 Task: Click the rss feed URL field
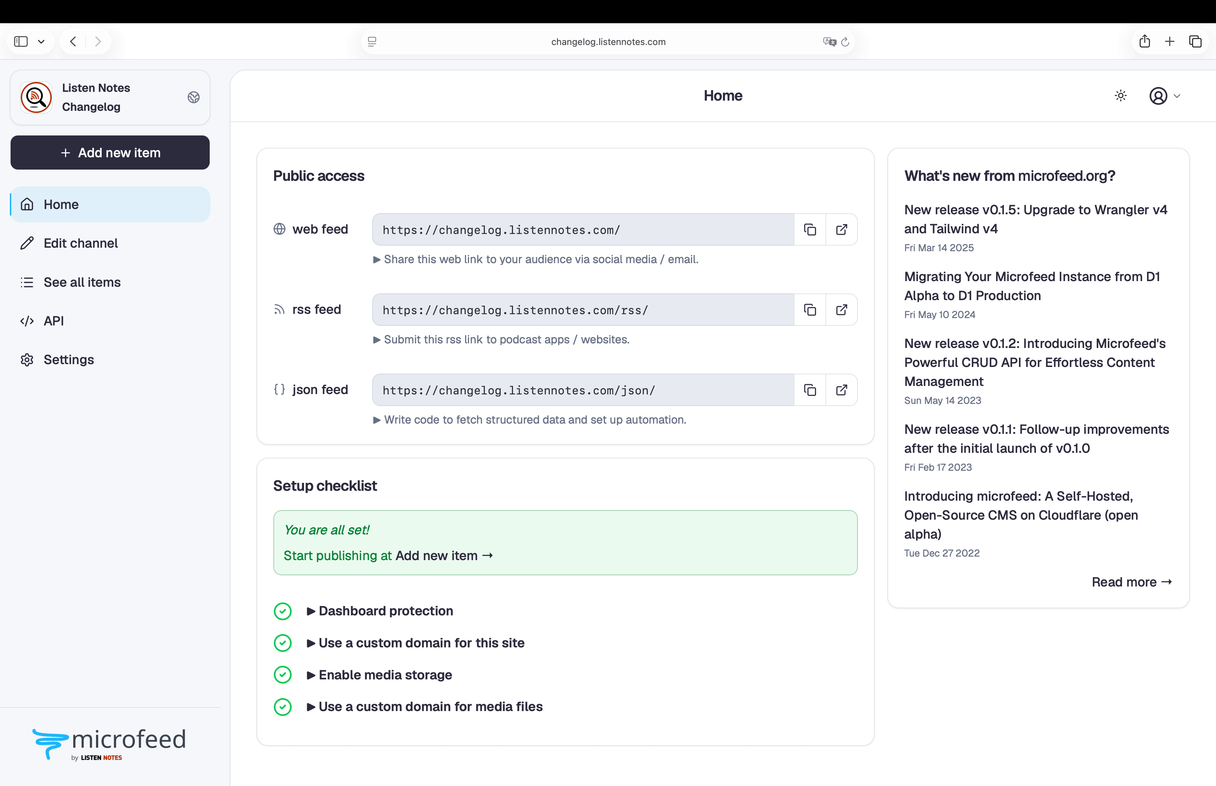coord(583,310)
